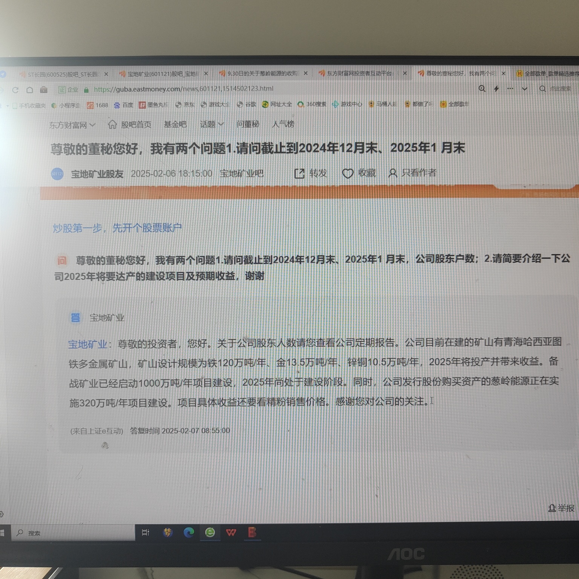Image resolution: width=579 pixels, height=579 pixels.
Task: Close the 尊敬的董秘您好 tab
Action: 504,74
